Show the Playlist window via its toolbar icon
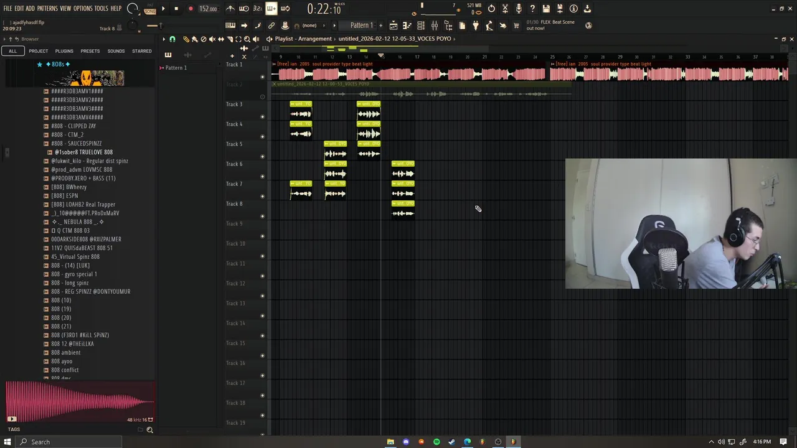The height and width of the screenshot is (448, 797). tap(394, 26)
